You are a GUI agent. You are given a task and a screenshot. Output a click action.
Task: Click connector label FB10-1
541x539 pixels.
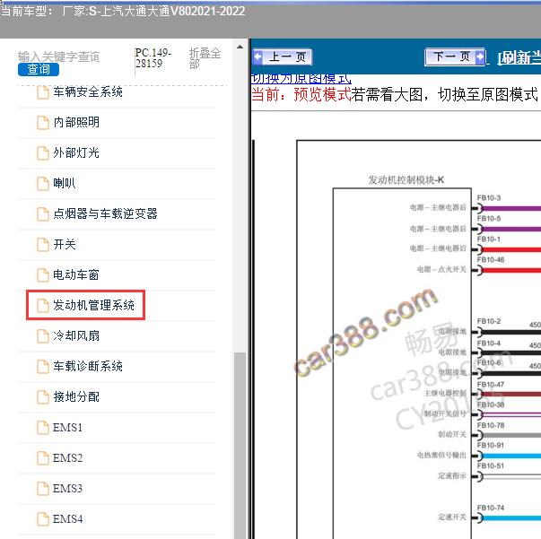pos(489,239)
